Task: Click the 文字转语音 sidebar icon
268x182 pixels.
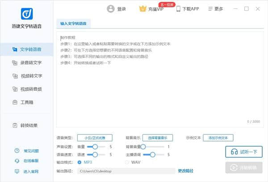Action: click(15, 49)
